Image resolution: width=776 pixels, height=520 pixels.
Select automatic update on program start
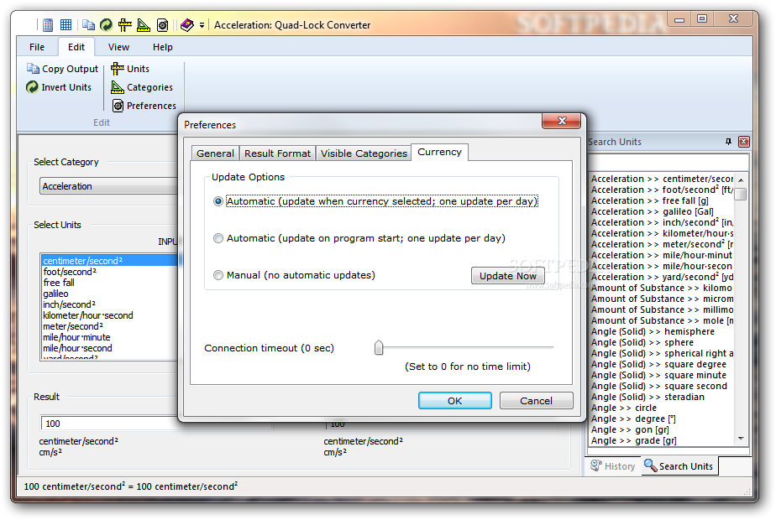(359, 238)
